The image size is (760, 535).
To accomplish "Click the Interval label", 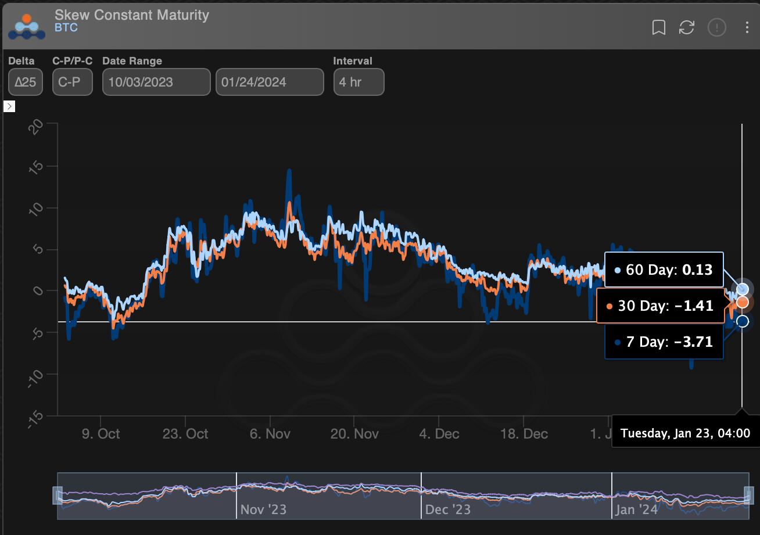I will 353,61.
